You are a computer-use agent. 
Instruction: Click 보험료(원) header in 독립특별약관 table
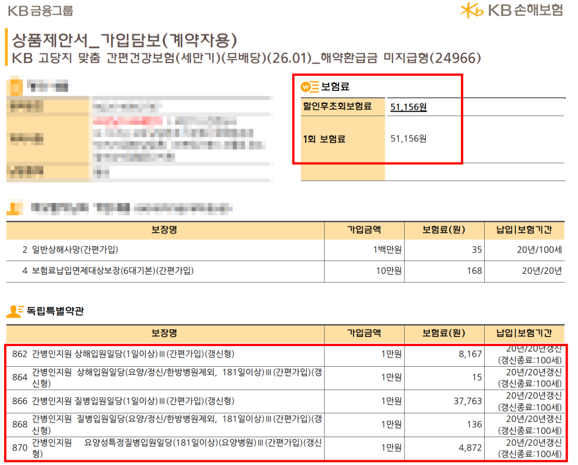pyautogui.click(x=444, y=333)
